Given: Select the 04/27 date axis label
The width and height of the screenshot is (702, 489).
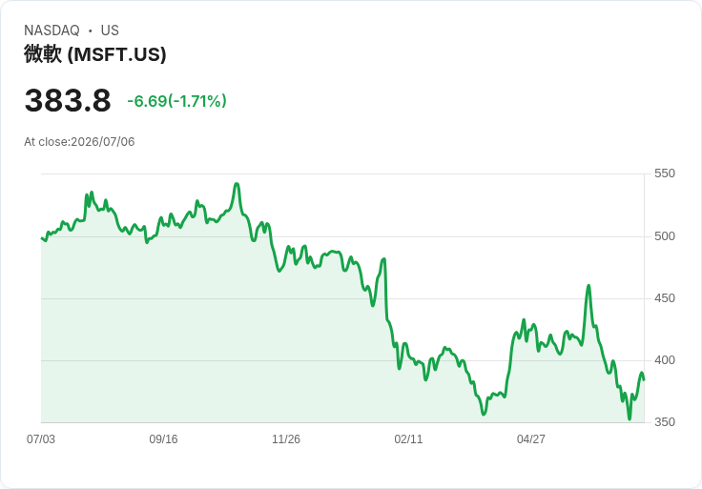Looking at the screenshot, I should click(x=531, y=438).
